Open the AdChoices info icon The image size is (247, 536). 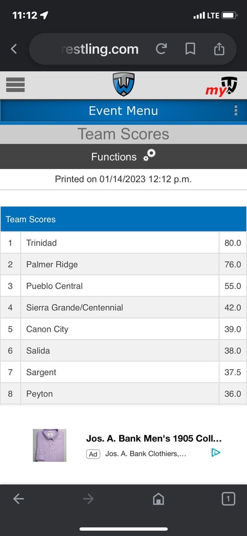click(215, 453)
